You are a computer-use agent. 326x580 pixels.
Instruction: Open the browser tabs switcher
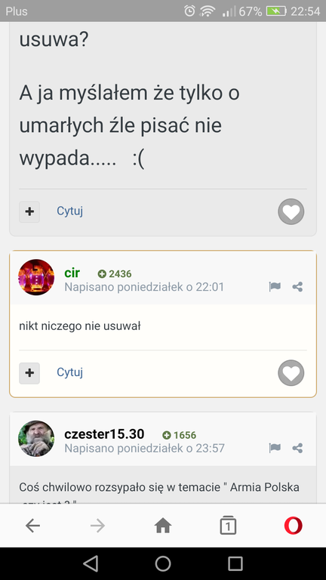(228, 525)
